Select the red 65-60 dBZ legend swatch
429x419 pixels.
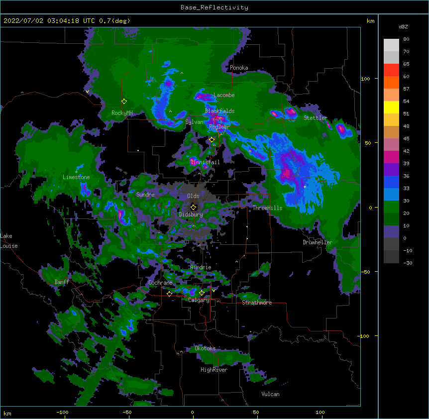pyautogui.click(x=391, y=70)
